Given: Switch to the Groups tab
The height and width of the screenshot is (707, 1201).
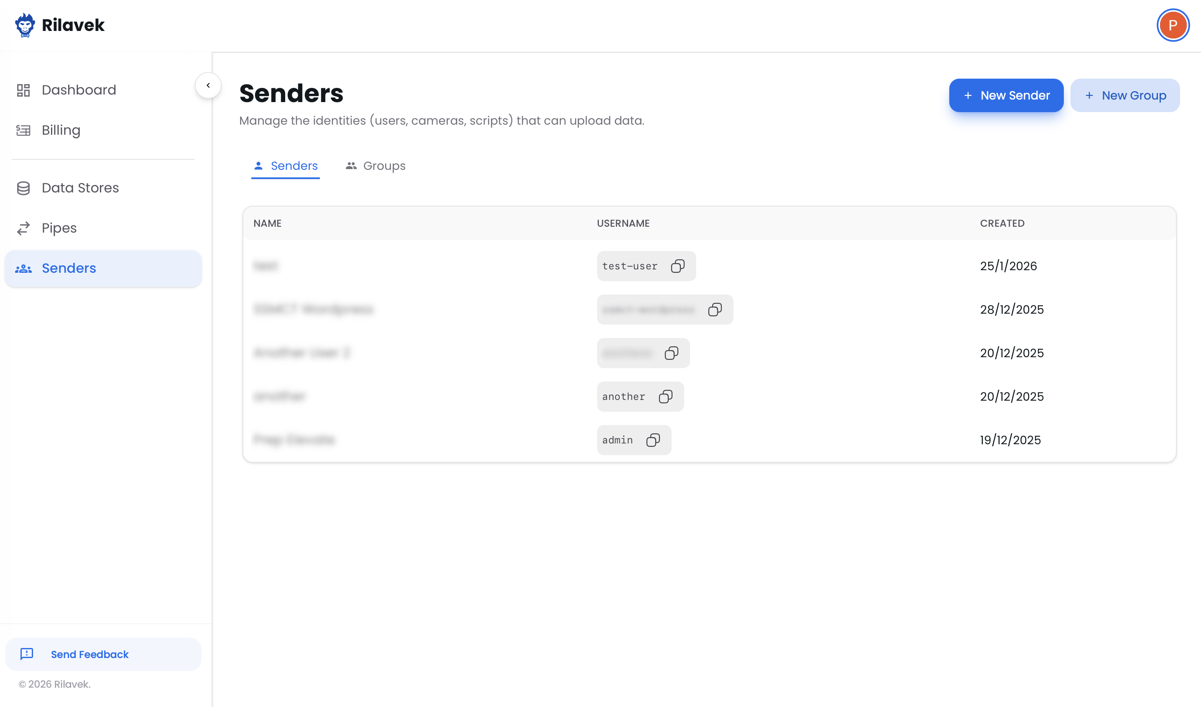Looking at the screenshot, I should (x=376, y=166).
